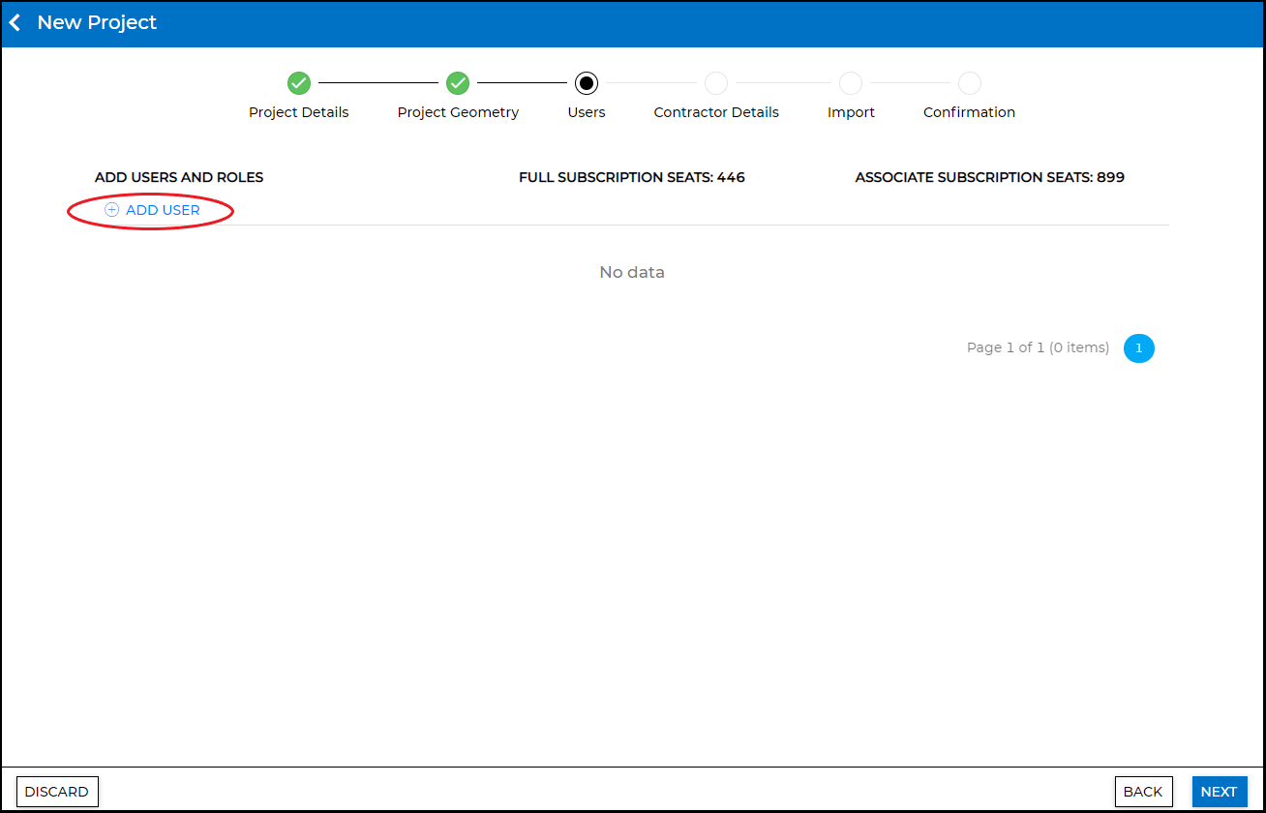Viewport: 1266px width, 813px height.
Task: Click the New Project header title
Action: pos(97,22)
